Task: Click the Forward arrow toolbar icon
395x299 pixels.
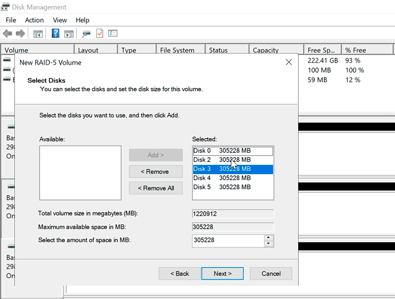Action: [21, 33]
